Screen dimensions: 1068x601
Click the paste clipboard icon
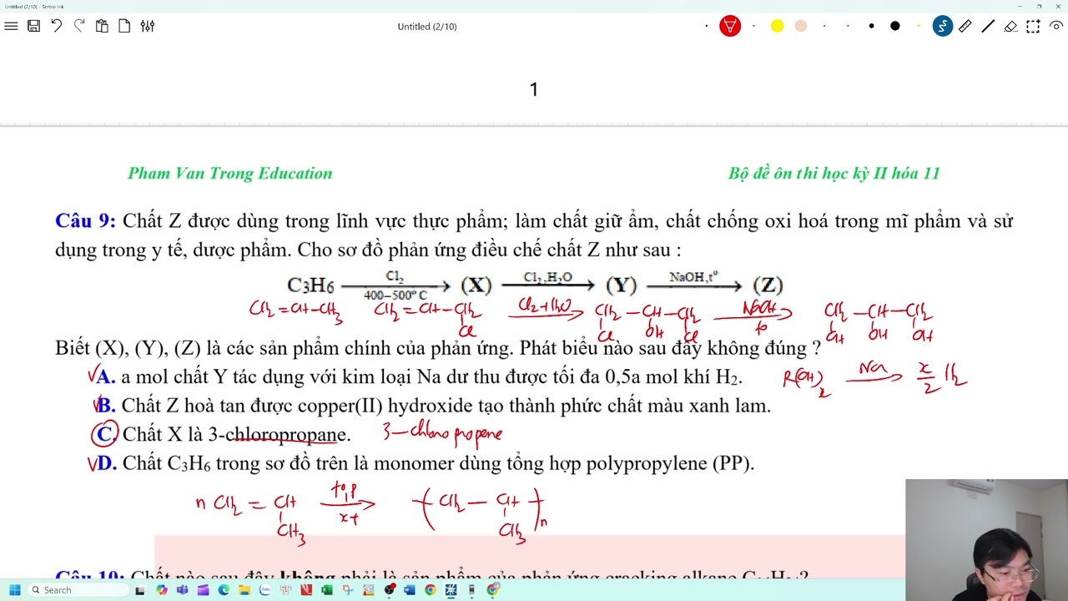pyautogui.click(x=102, y=26)
